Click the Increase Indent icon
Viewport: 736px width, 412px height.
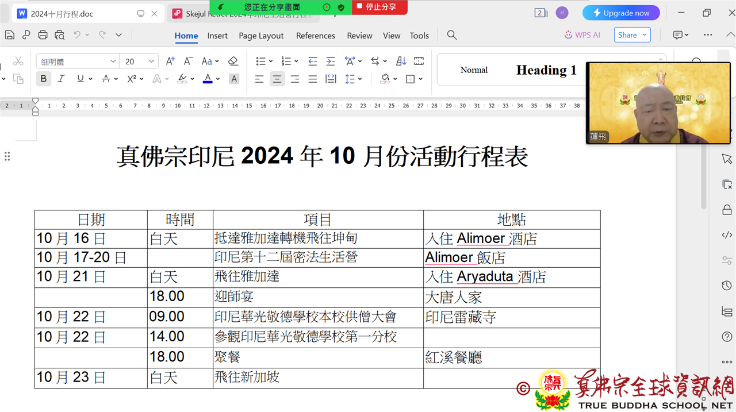330,61
